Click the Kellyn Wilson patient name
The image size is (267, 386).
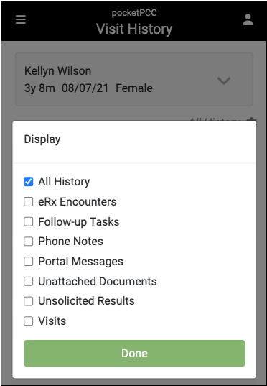coord(57,71)
